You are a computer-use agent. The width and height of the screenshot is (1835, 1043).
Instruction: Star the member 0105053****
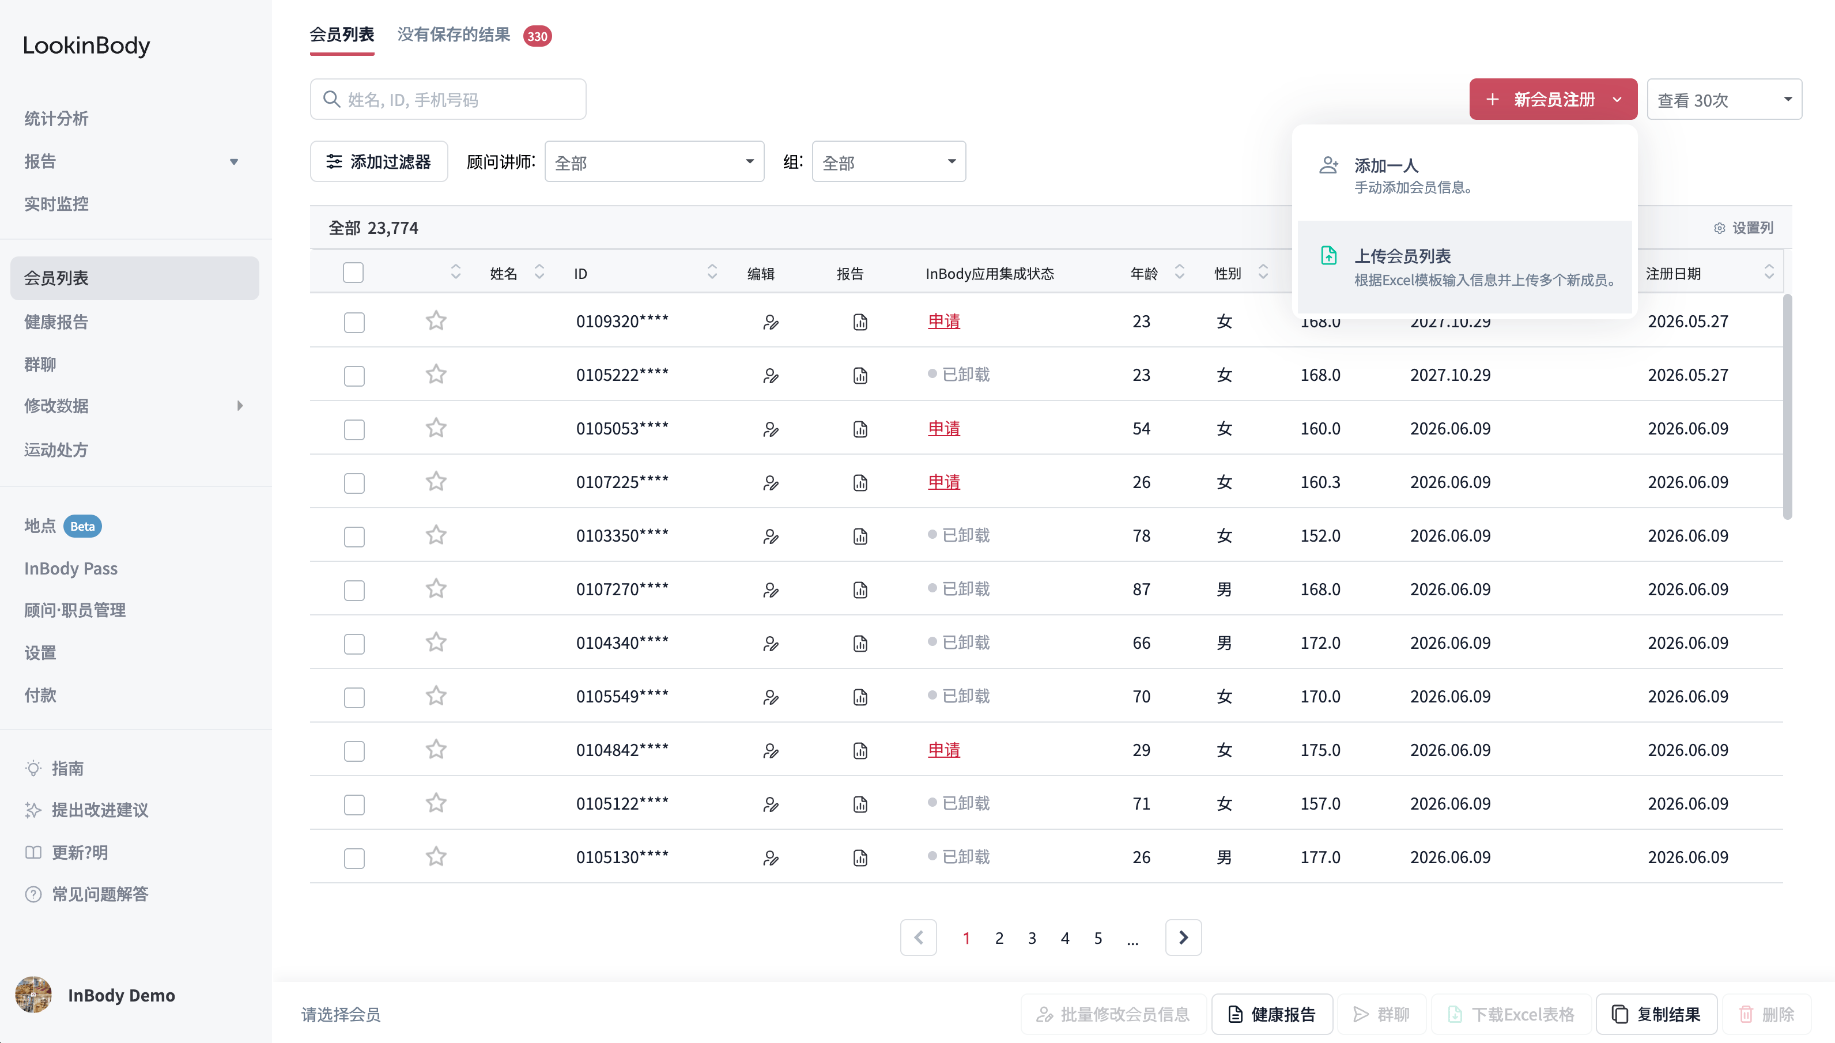click(x=436, y=428)
